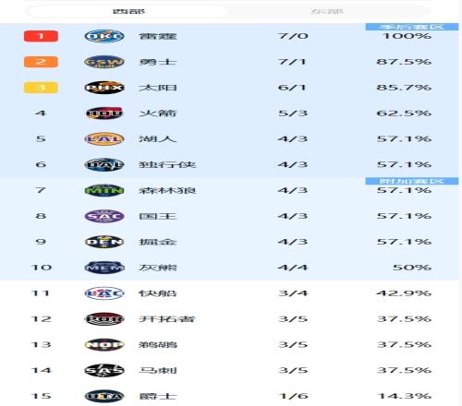Switch to the 西部 conference tab
462x406 pixels.
(x=128, y=11)
